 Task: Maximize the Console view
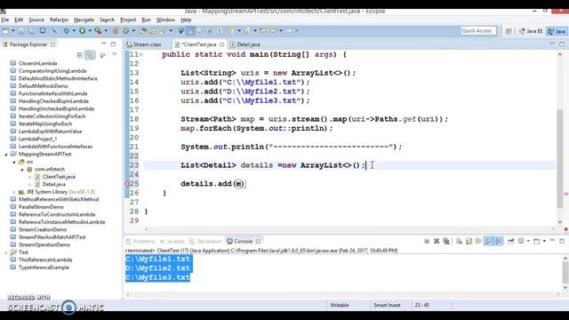562,241
